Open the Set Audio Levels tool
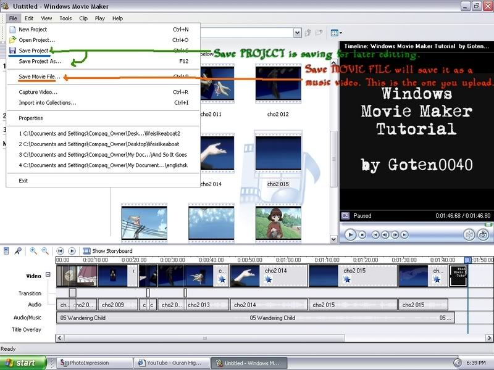Image resolution: width=494 pixels, height=370 pixels. click(x=6, y=251)
